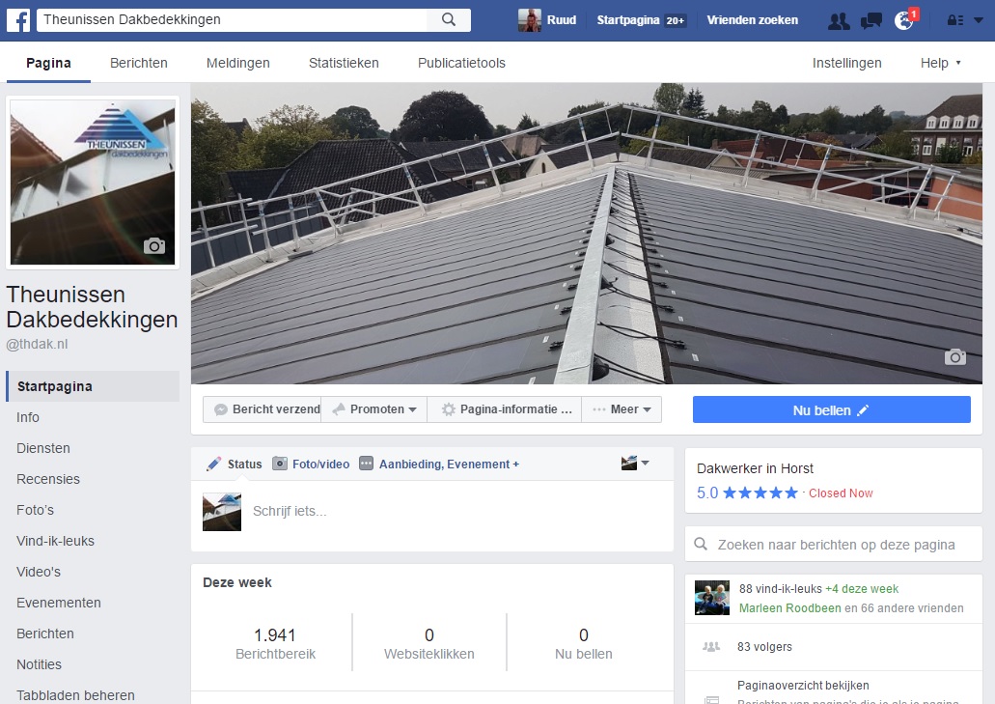This screenshot has width=995, height=704.
Task: Click the Facebook logo icon
Action: tap(18, 20)
